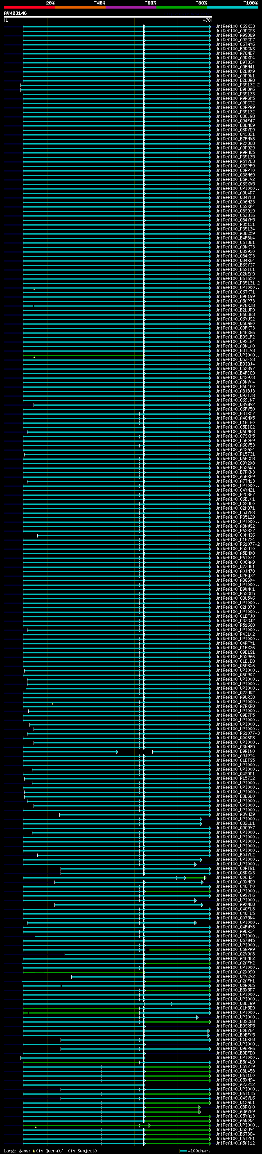Select the query label AV423146
The width and height of the screenshot is (262, 1154).
[x=15, y=13]
